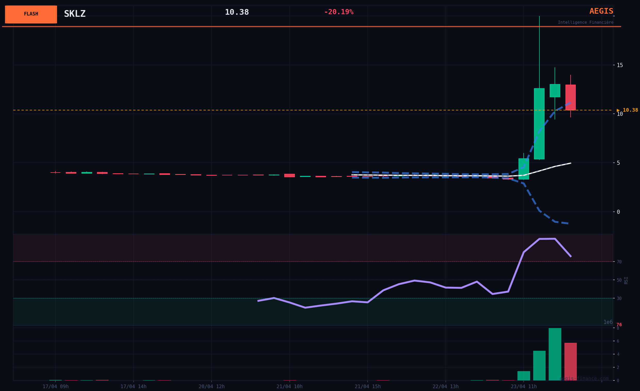
Task: Click the aegis-finance.com watermark
Action: click(584, 379)
